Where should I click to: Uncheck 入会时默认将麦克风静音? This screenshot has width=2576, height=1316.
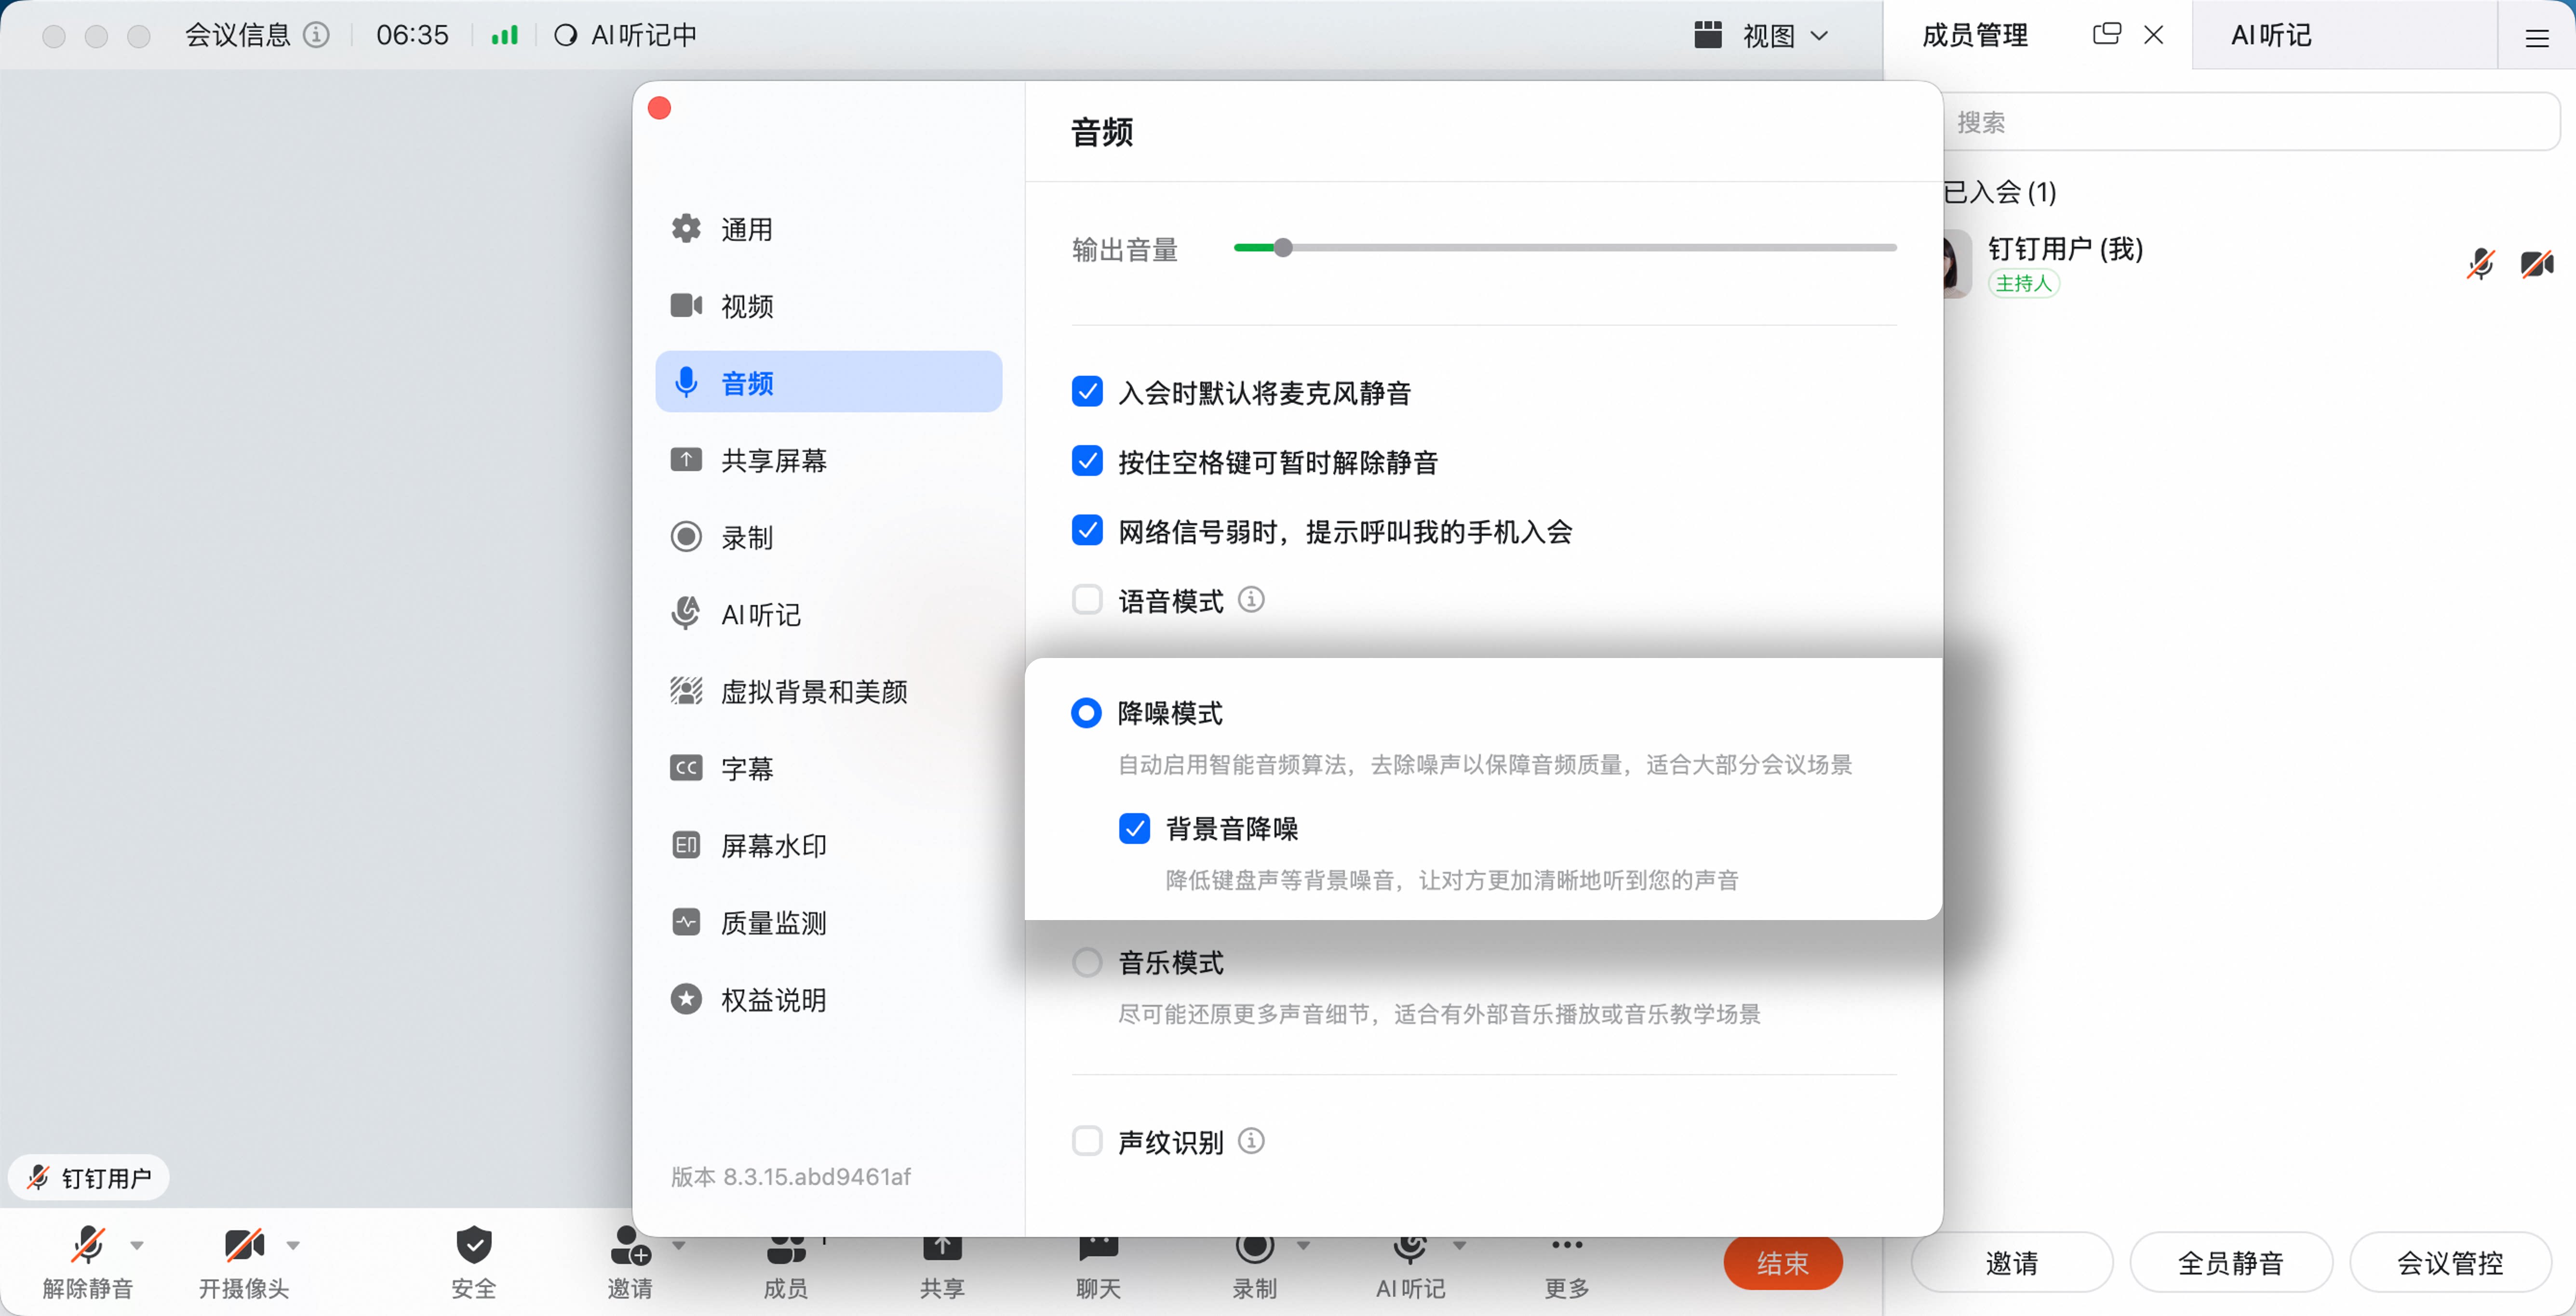point(1087,392)
